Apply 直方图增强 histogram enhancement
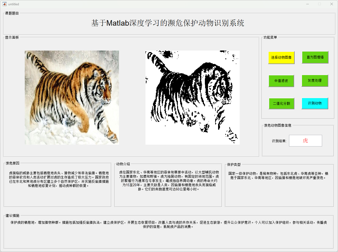This screenshot has width=338, height=252. click(315, 57)
